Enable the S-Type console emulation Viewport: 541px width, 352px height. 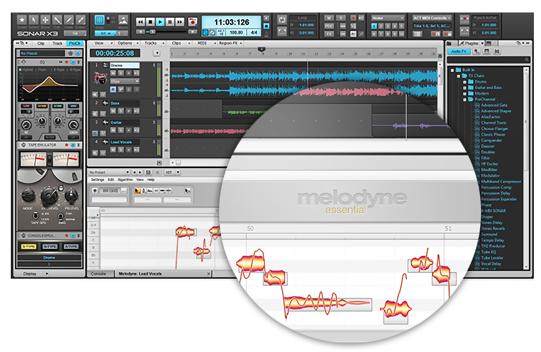30,247
